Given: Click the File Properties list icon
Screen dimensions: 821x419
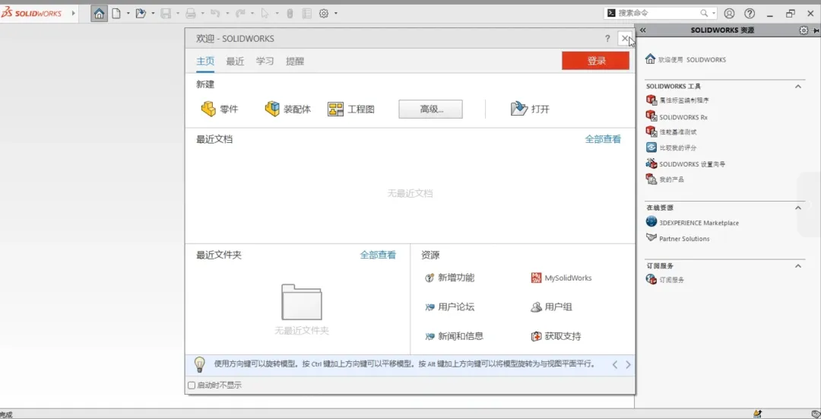Looking at the screenshot, I should pyautogui.click(x=307, y=14).
